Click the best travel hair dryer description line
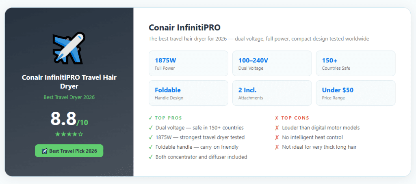Image resolution: width=416 pixels, height=184 pixels. point(259,39)
